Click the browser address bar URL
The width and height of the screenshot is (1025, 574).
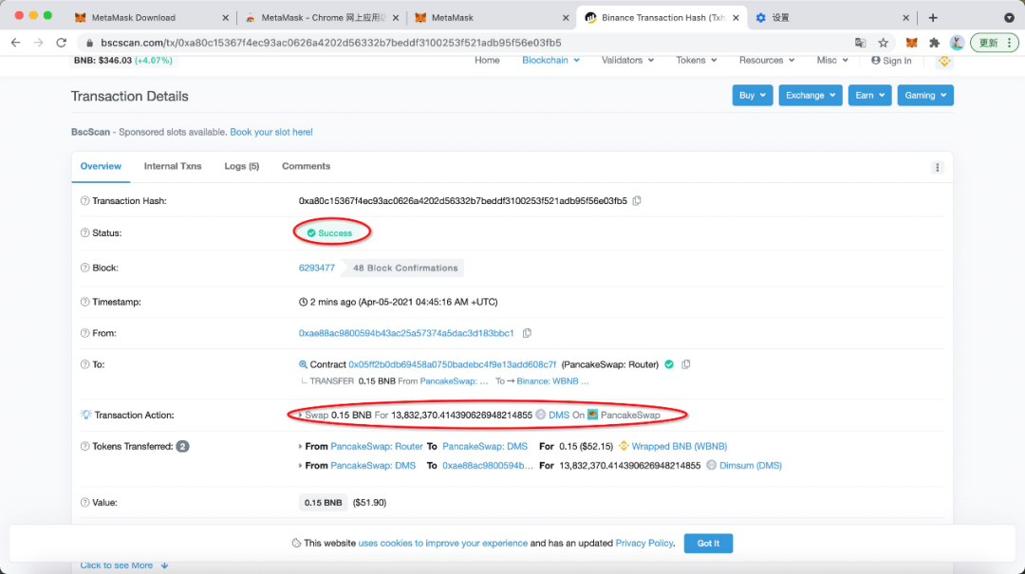[x=331, y=43]
